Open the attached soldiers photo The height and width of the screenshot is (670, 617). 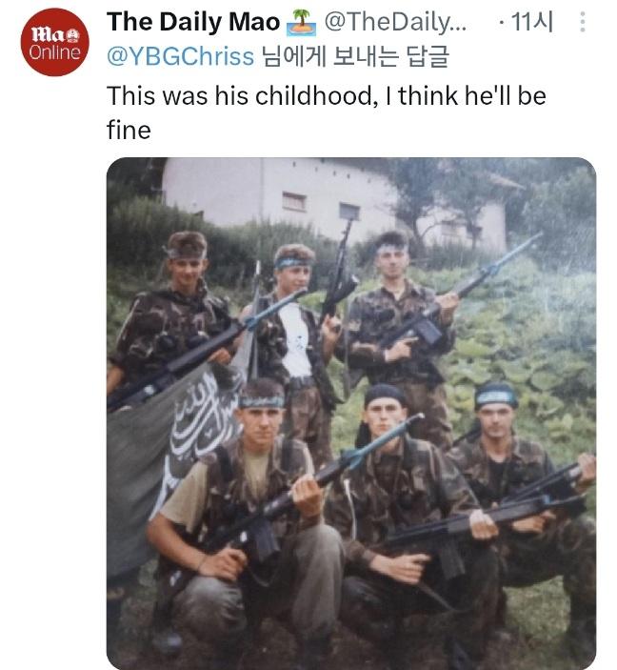point(351,413)
